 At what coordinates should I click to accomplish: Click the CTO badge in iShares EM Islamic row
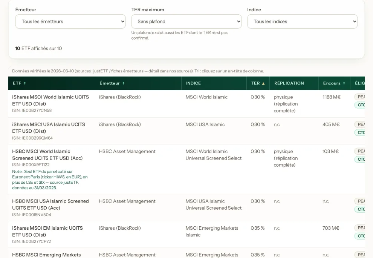click(360, 236)
